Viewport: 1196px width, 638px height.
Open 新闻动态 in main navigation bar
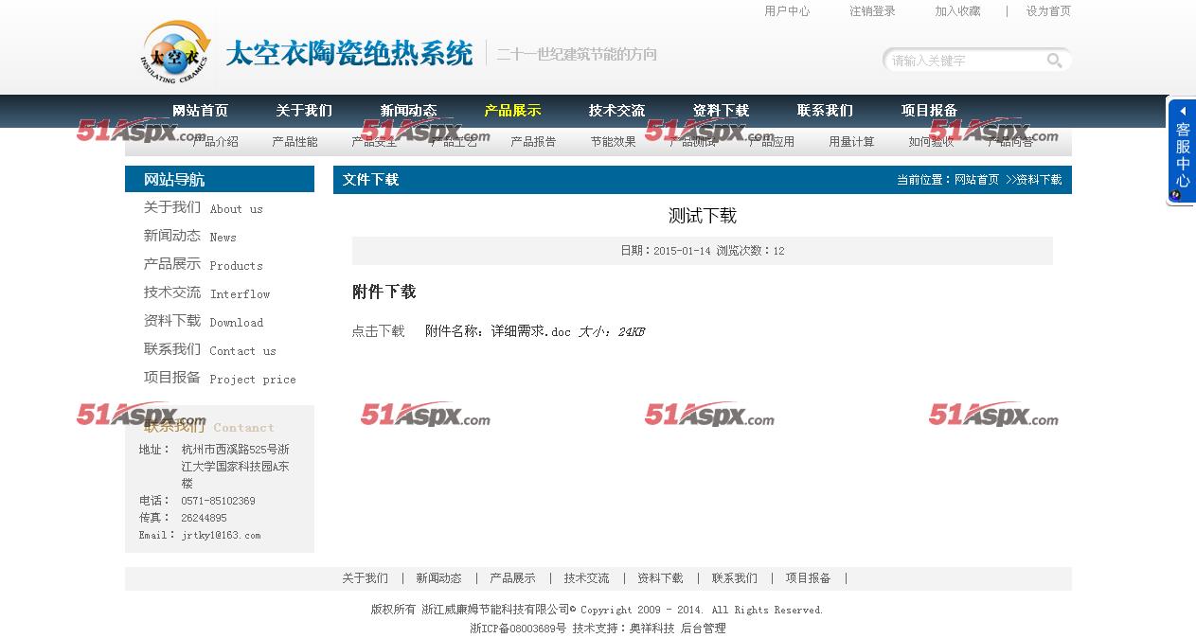tap(408, 111)
